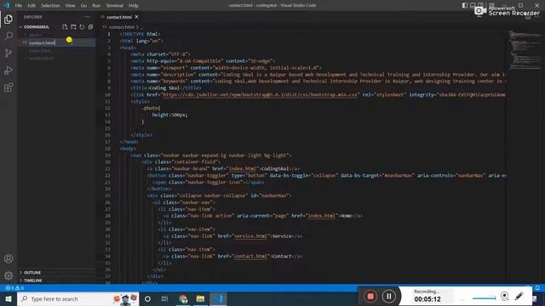Open the File menu
Image resolution: width=545 pixels, height=306 pixels.
click(19, 6)
